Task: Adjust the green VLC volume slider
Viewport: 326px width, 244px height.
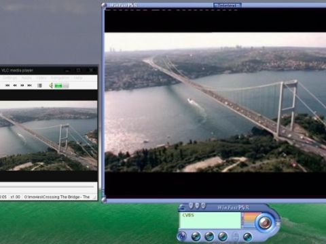Action: click(62, 85)
